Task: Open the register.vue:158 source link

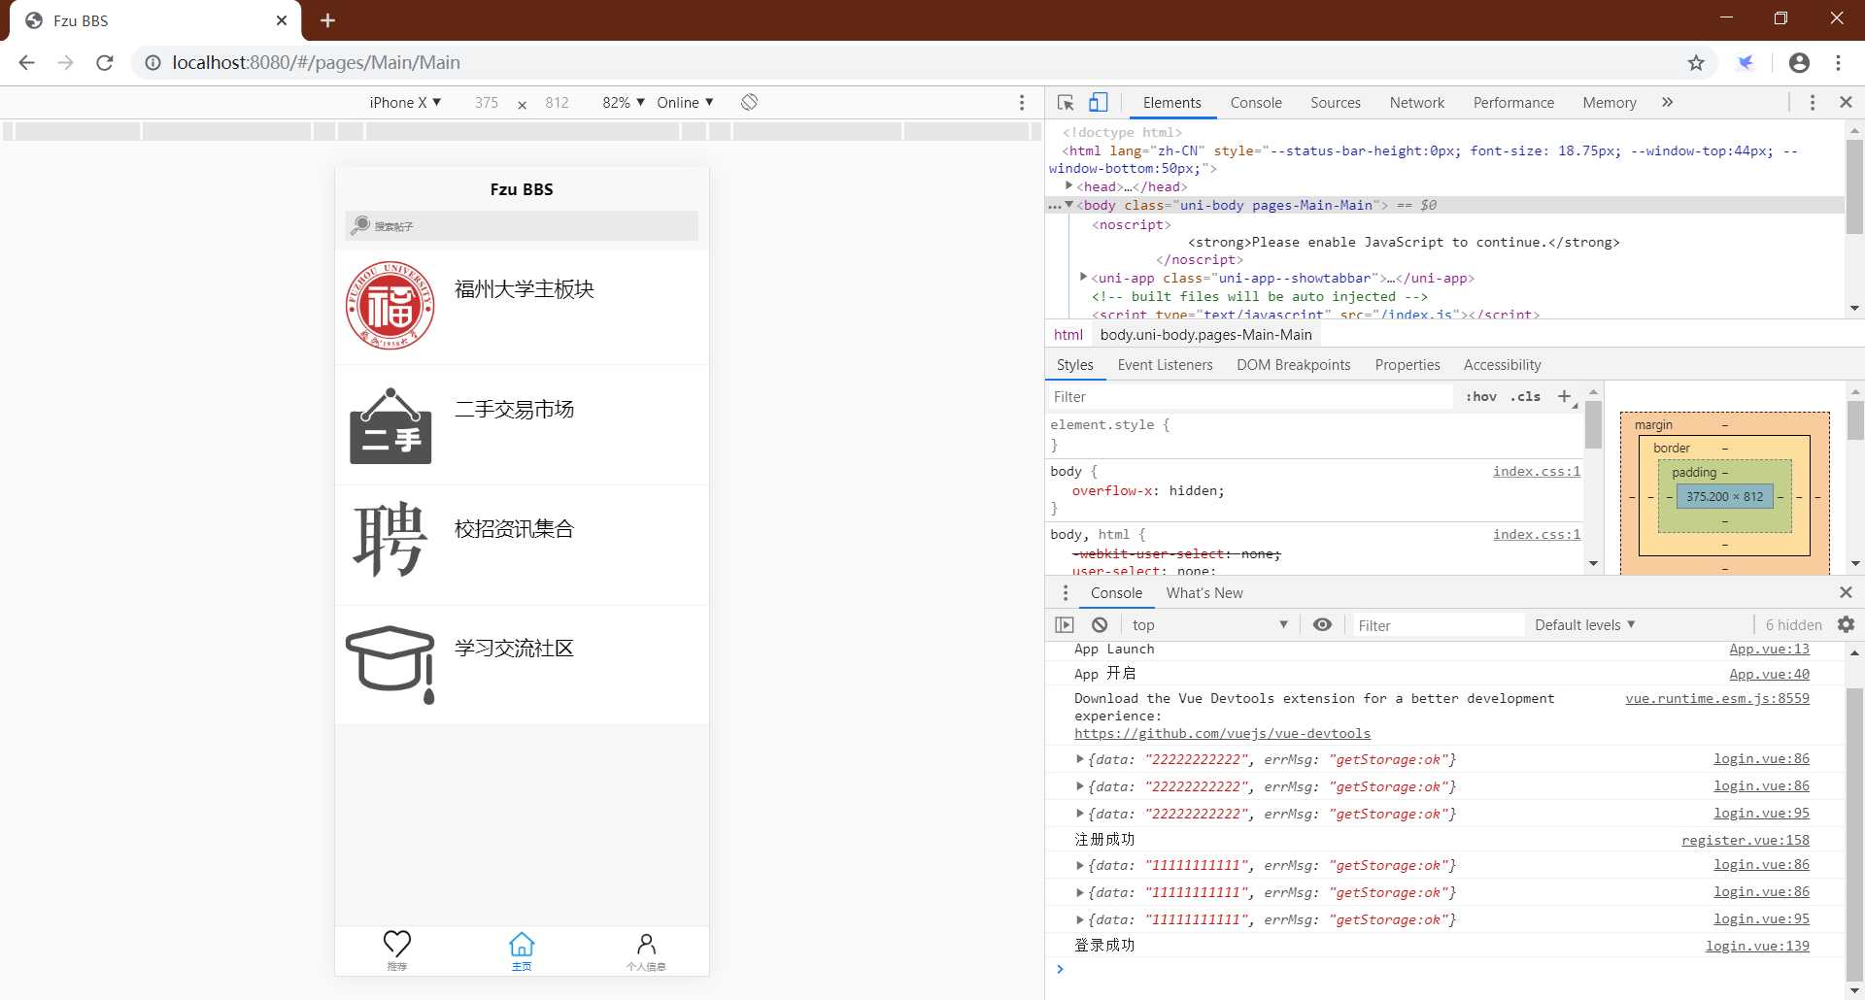Action: 1746,840
